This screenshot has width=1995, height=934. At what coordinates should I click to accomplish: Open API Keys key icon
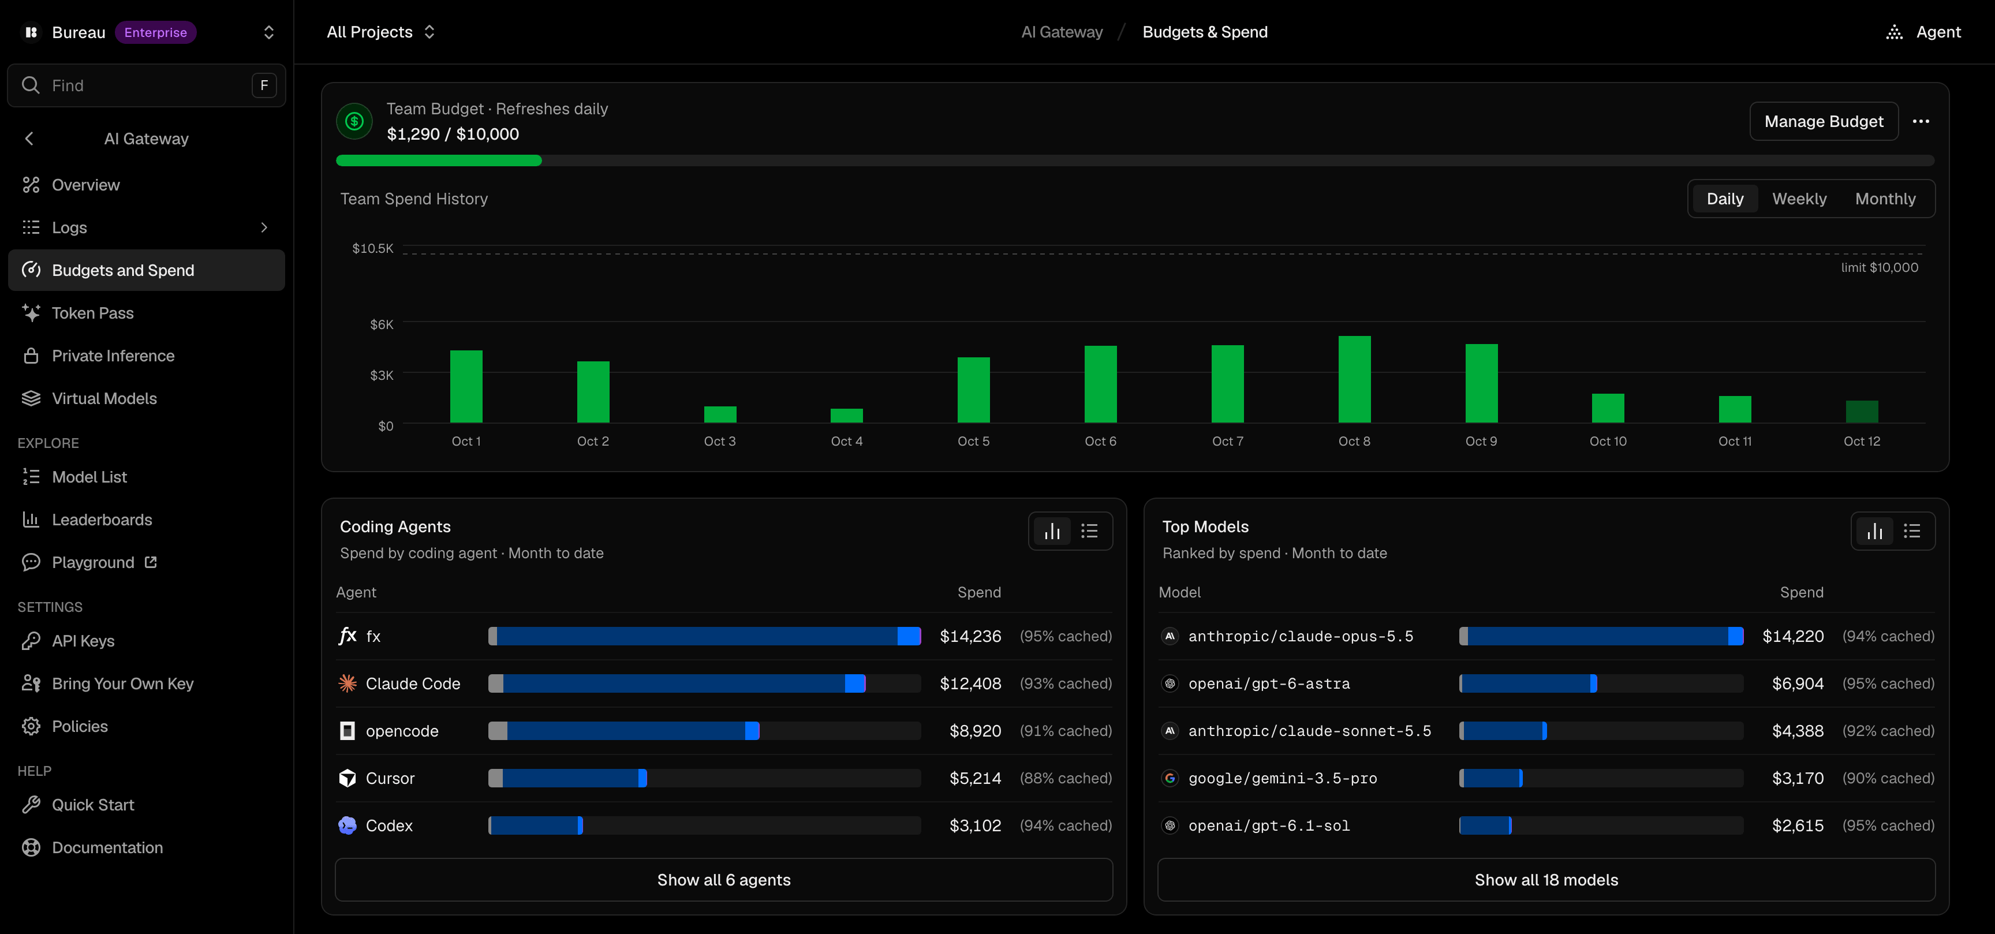coord(31,641)
